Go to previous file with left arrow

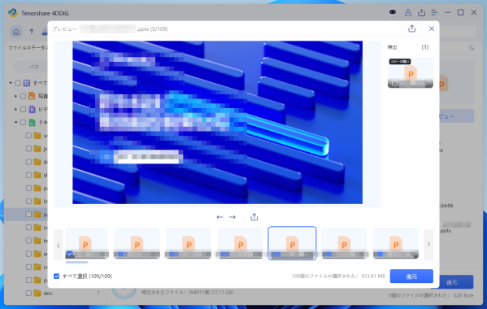pyautogui.click(x=220, y=217)
